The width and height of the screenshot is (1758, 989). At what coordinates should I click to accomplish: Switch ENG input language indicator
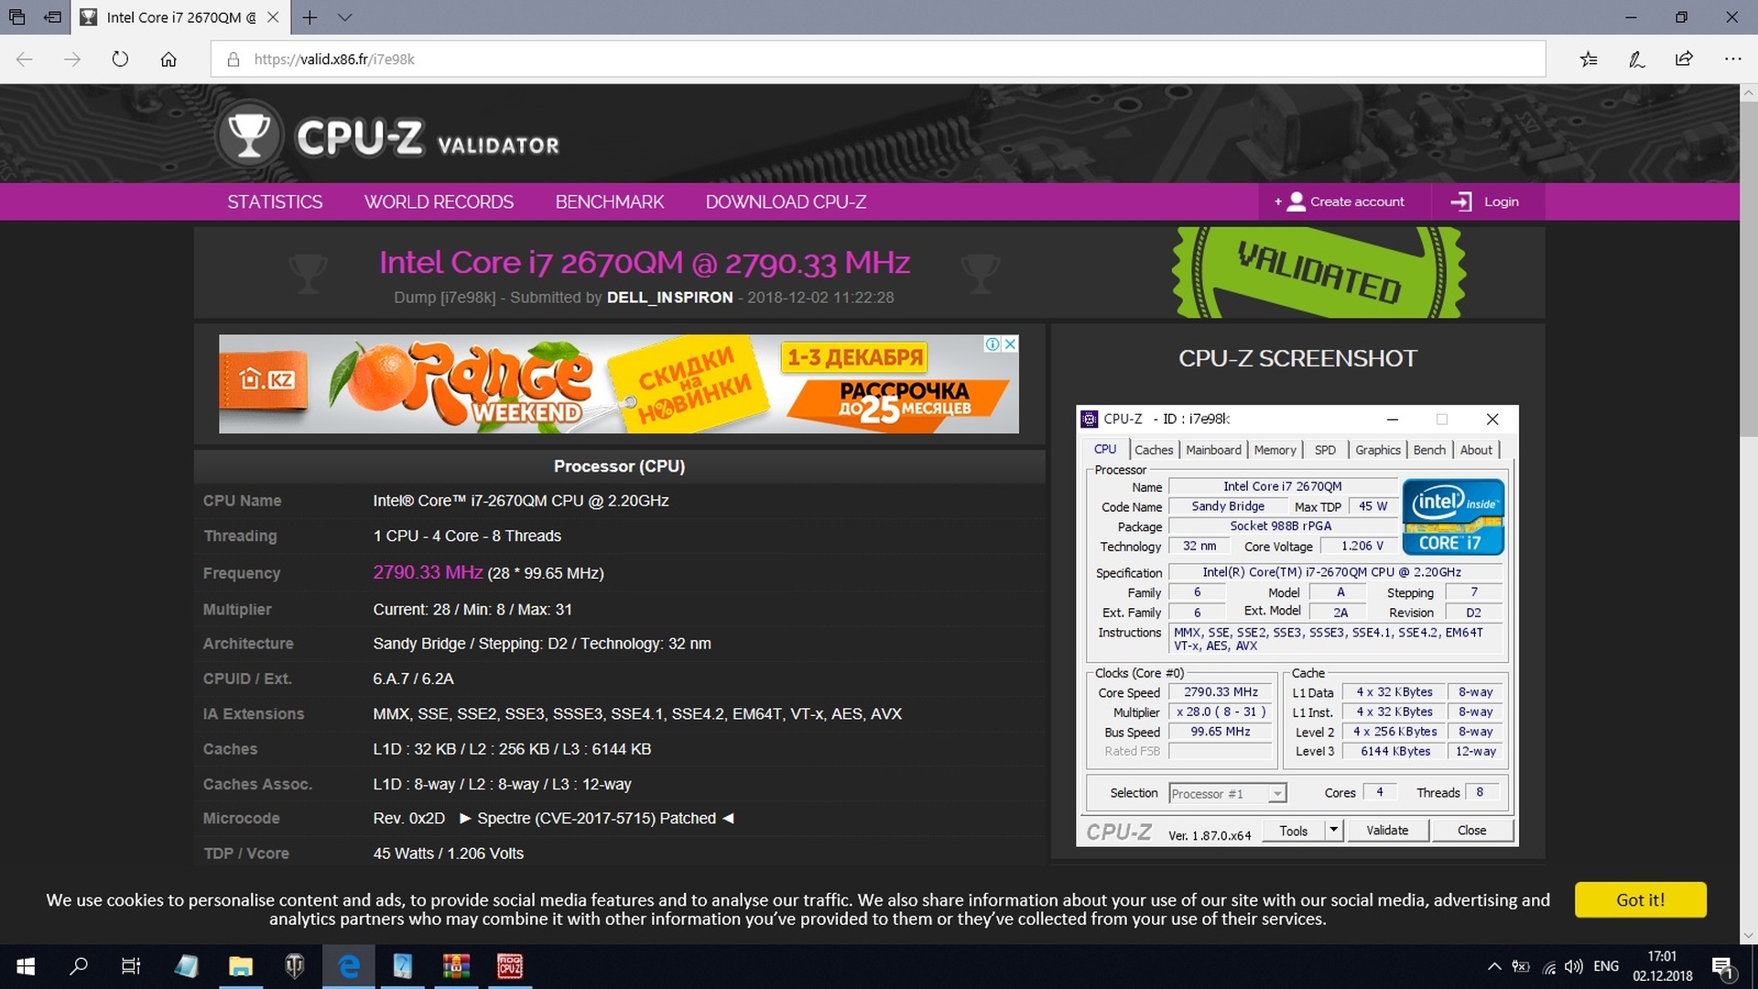pos(1606,967)
